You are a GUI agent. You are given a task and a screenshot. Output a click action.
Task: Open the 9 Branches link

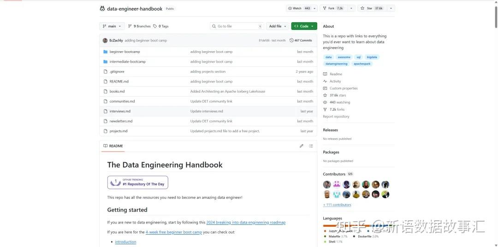[x=139, y=26]
